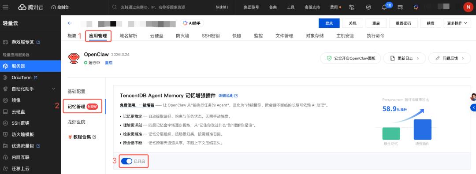Toggle the 已开启 memory plugin switch

(x=126, y=161)
